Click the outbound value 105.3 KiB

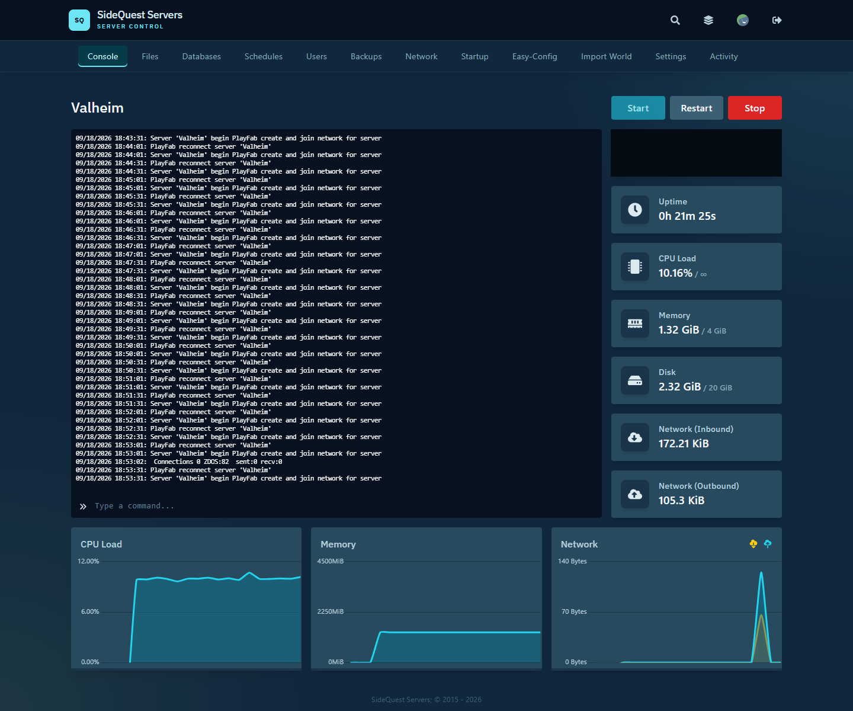coord(681,501)
